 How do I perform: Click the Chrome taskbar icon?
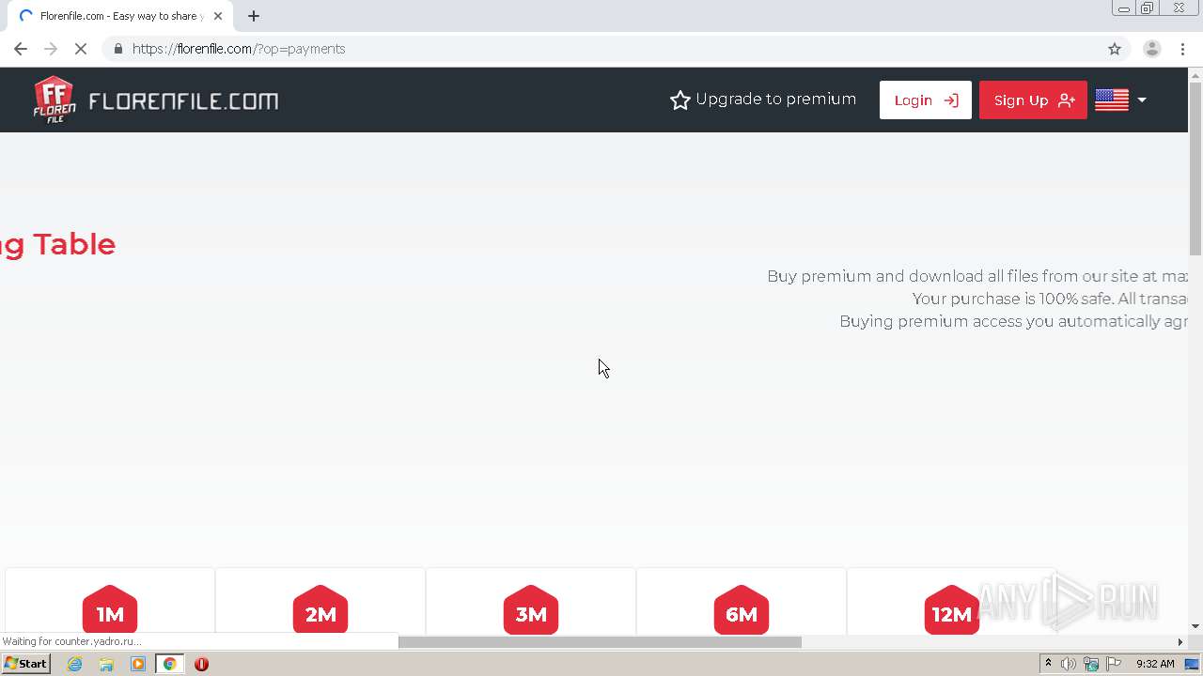click(x=169, y=664)
